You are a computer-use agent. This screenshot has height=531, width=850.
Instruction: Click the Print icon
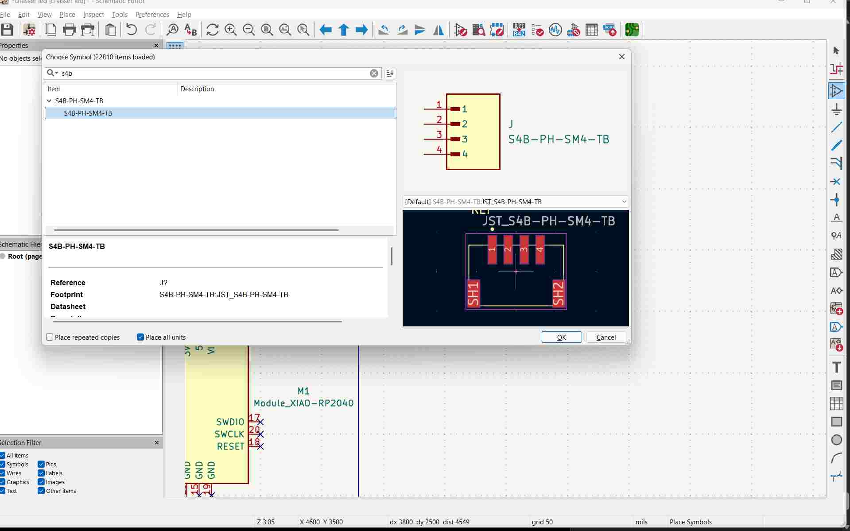coord(70,30)
